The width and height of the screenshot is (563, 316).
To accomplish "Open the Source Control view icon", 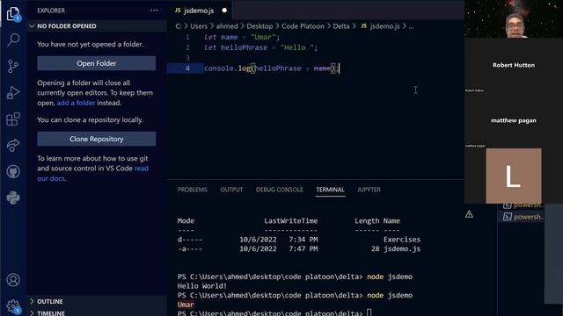I will [13, 66].
